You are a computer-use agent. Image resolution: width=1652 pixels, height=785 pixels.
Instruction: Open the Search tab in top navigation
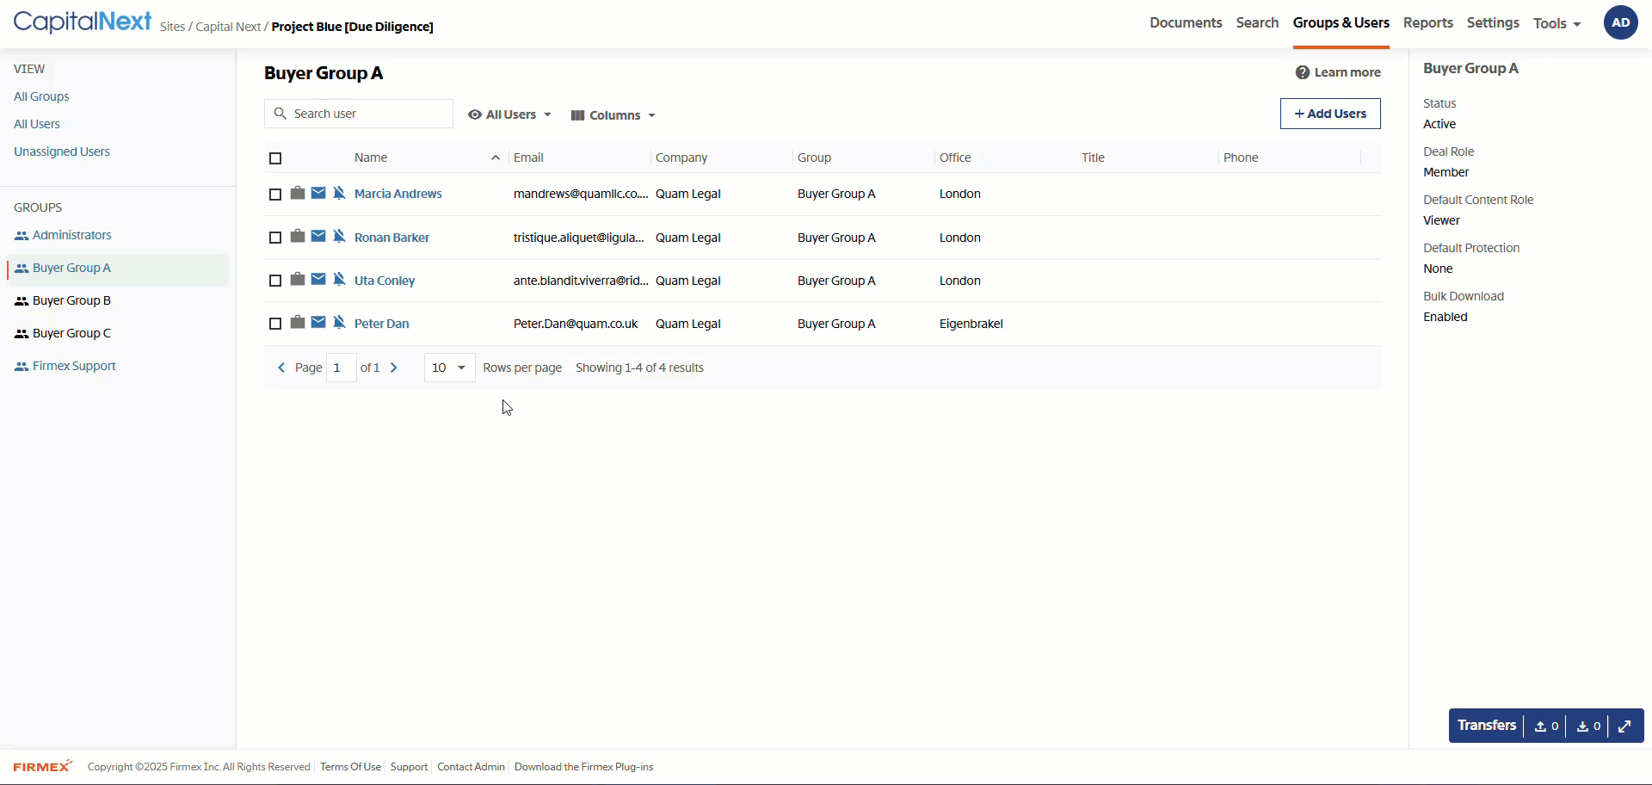click(x=1257, y=22)
